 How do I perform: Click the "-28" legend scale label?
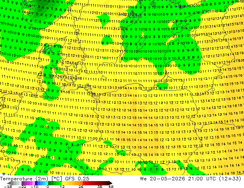click(8, 186)
